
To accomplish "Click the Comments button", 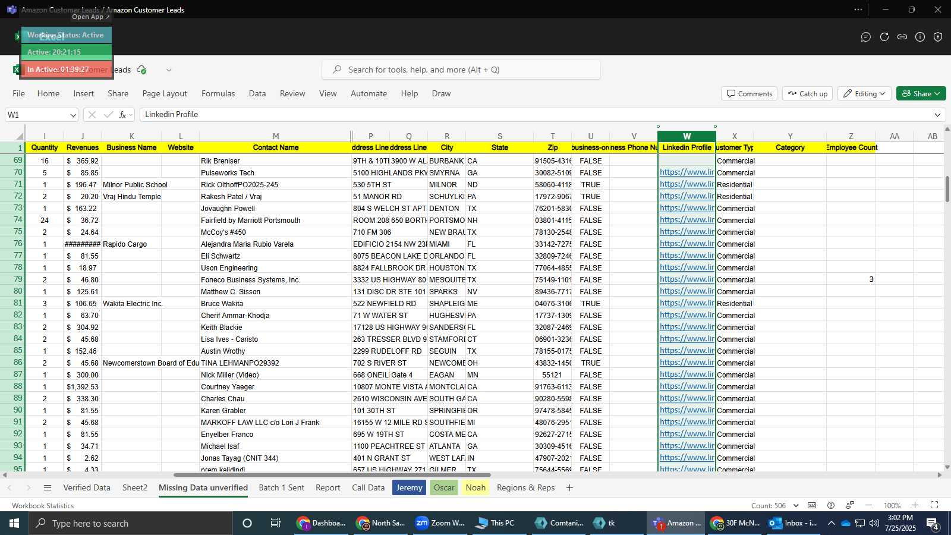I will point(750,93).
